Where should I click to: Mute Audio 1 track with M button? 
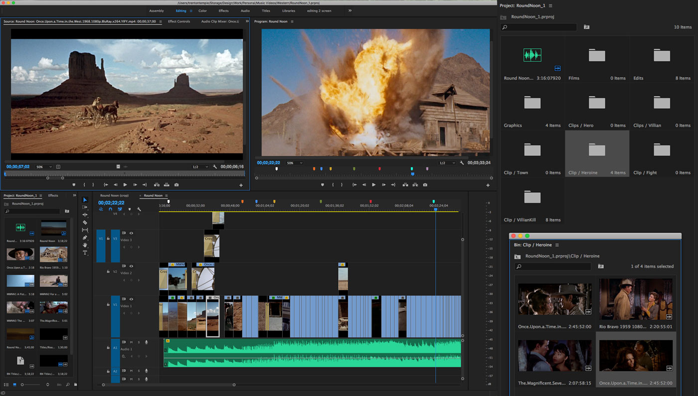(131, 342)
